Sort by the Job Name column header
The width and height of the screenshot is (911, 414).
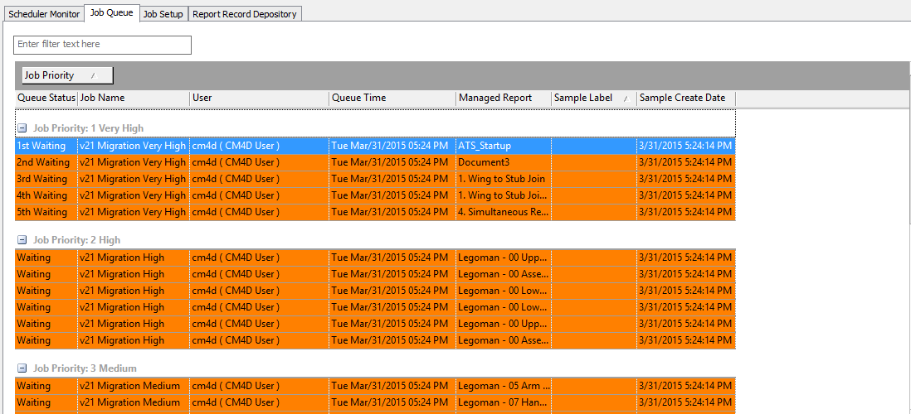pyautogui.click(x=133, y=98)
